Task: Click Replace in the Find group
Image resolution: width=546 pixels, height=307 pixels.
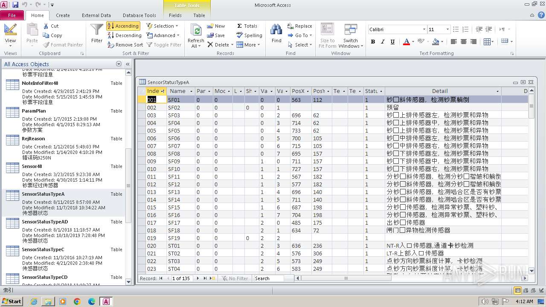Action: coord(299,26)
